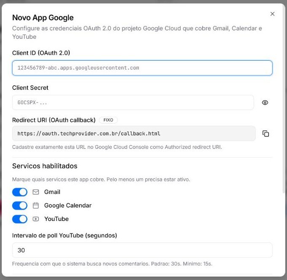
Task: Click the OAuth 2.0 credentials description text
Action: point(137,32)
